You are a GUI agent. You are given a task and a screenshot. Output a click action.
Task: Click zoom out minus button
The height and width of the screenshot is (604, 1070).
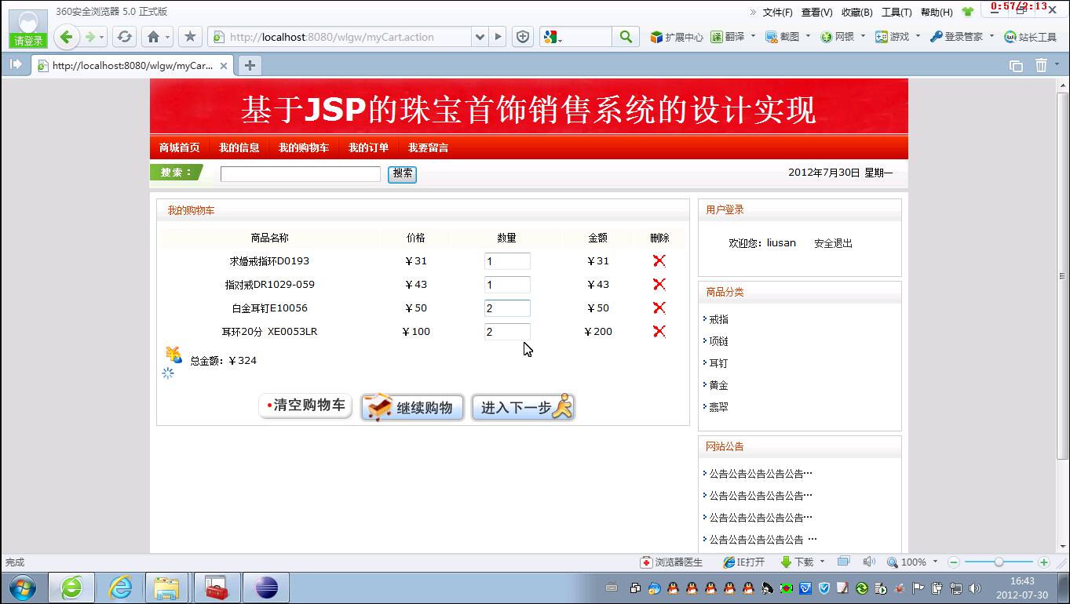pyautogui.click(x=954, y=562)
